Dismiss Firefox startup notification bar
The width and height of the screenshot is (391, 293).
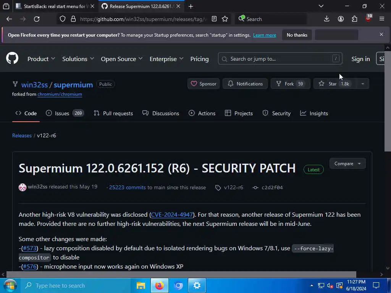[381, 34]
